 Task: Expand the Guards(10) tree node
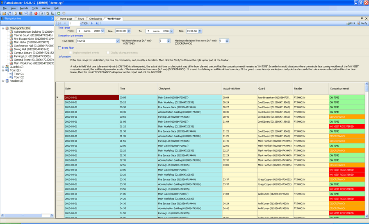(x=3, y=67)
